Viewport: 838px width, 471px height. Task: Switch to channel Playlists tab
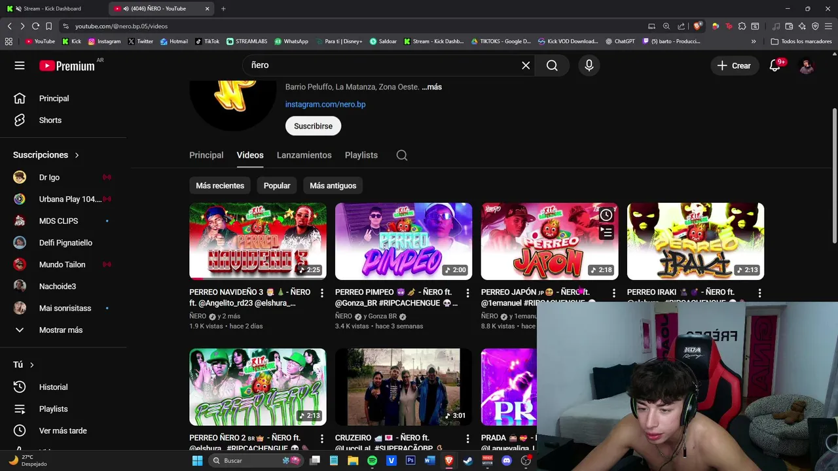click(x=361, y=155)
